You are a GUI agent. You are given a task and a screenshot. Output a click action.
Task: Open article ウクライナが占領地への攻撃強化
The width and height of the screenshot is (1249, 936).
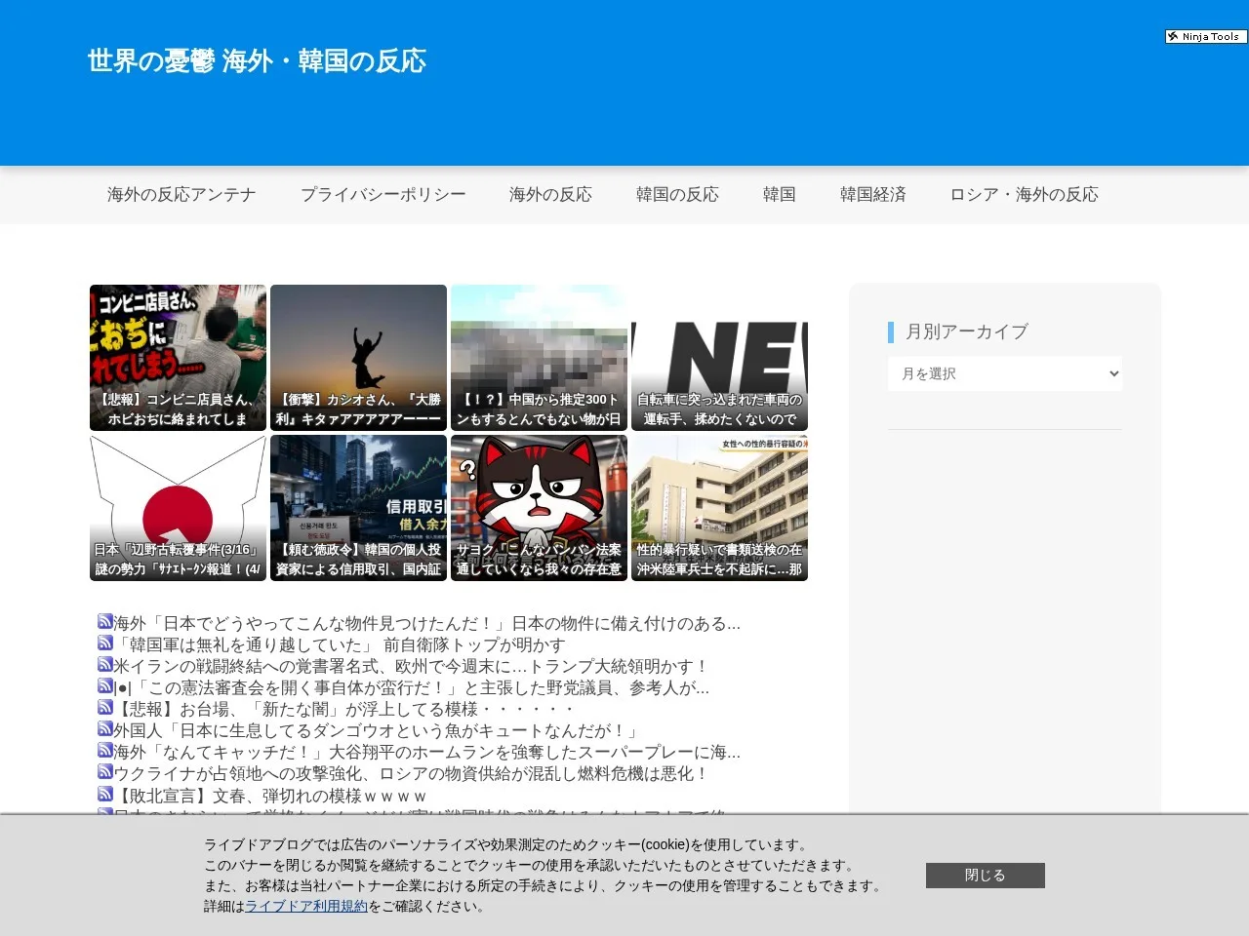[411, 773]
